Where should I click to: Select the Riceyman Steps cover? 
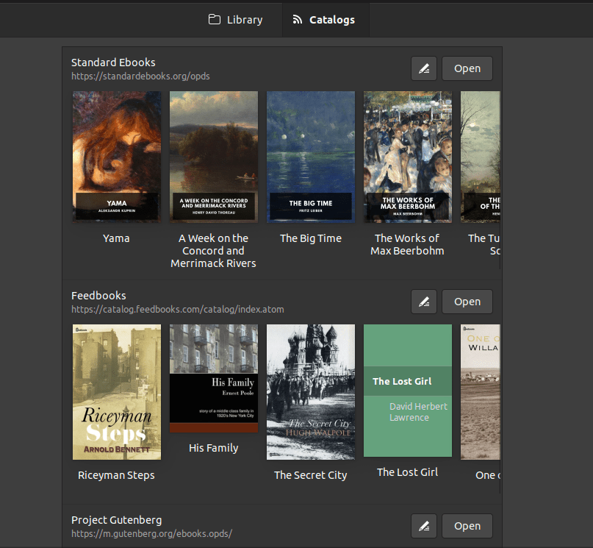[x=117, y=392]
